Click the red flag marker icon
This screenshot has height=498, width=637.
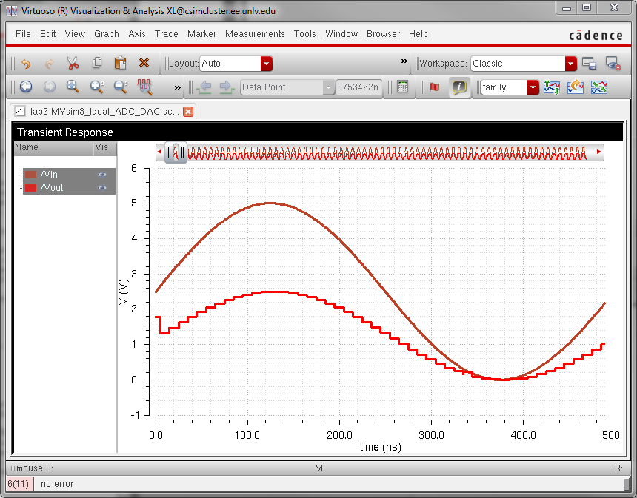[434, 87]
